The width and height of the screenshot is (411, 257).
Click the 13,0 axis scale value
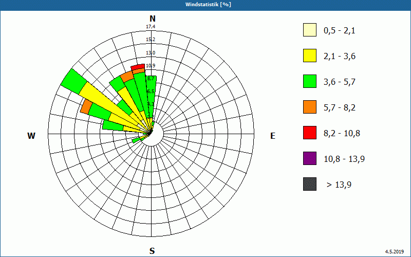click(151, 53)
